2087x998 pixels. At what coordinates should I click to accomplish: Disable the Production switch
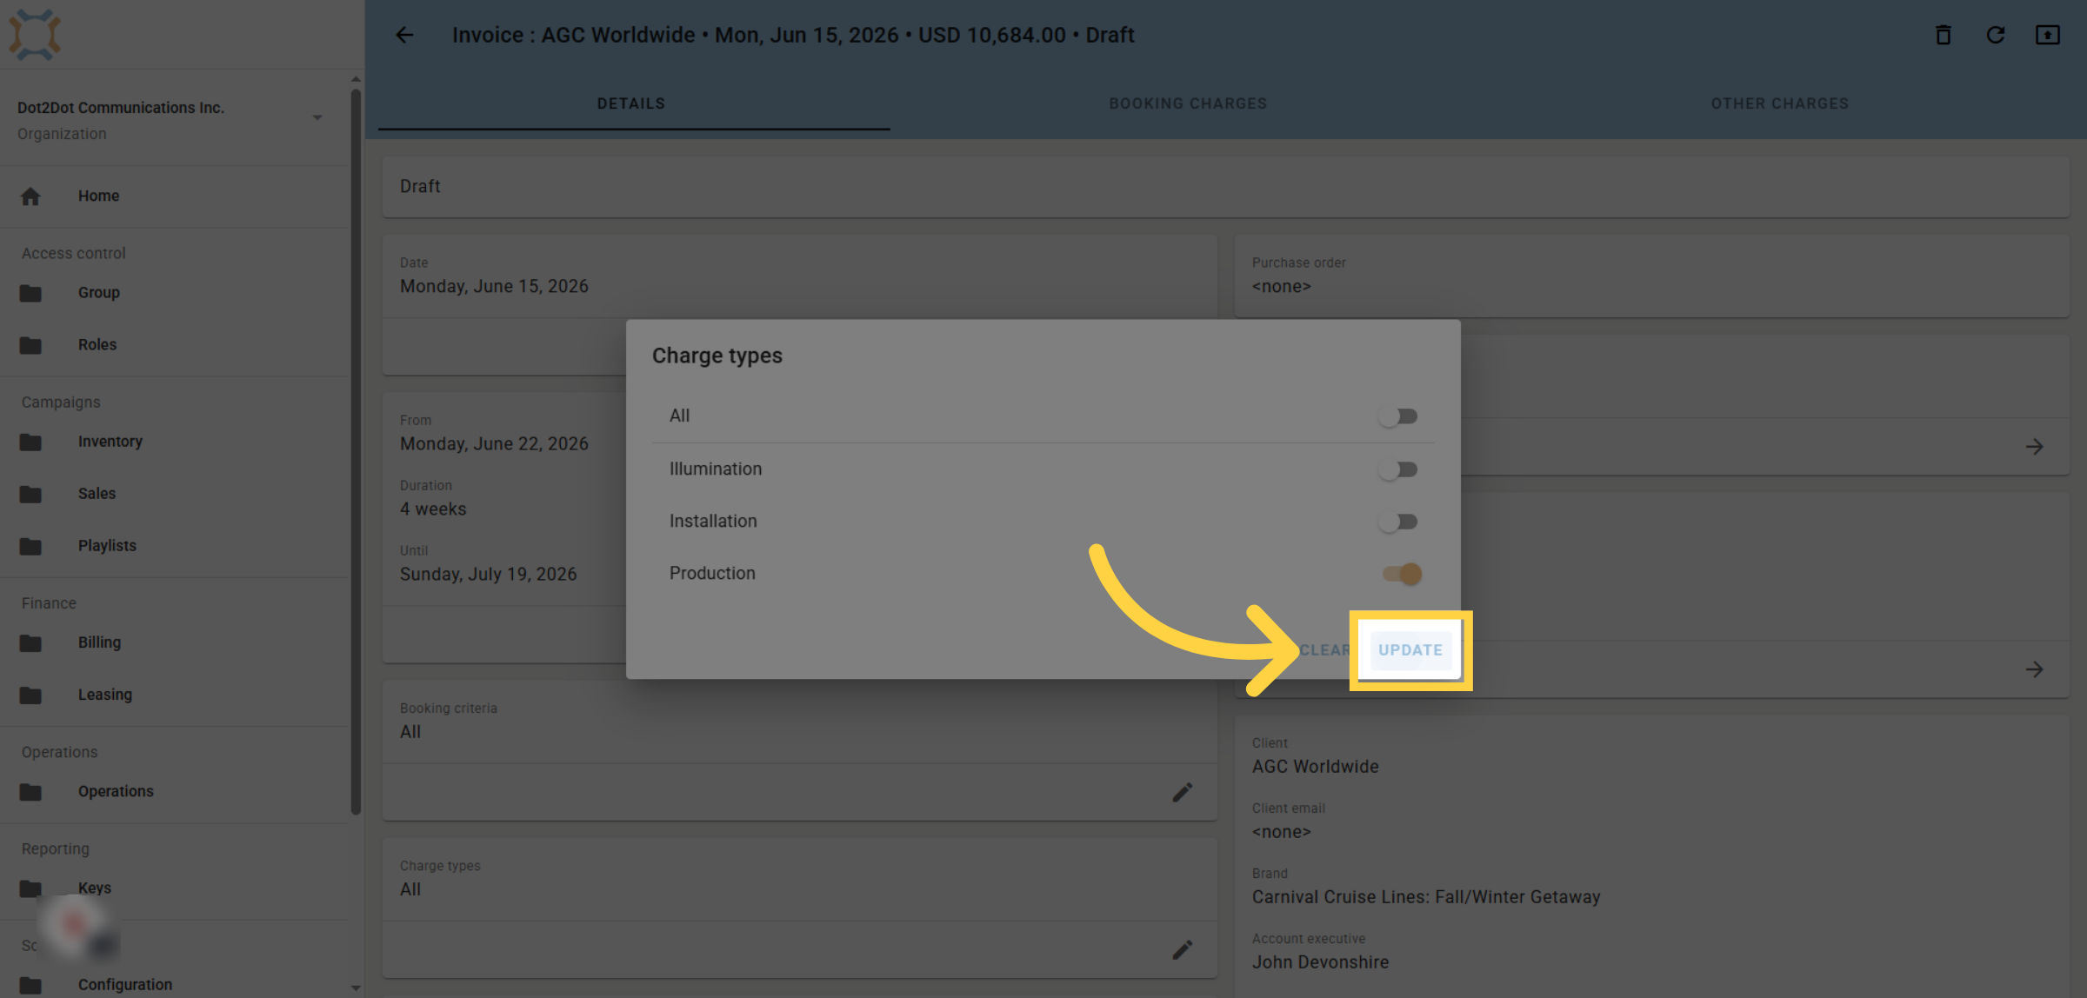pyautogui.click(x=1402, y=574)
